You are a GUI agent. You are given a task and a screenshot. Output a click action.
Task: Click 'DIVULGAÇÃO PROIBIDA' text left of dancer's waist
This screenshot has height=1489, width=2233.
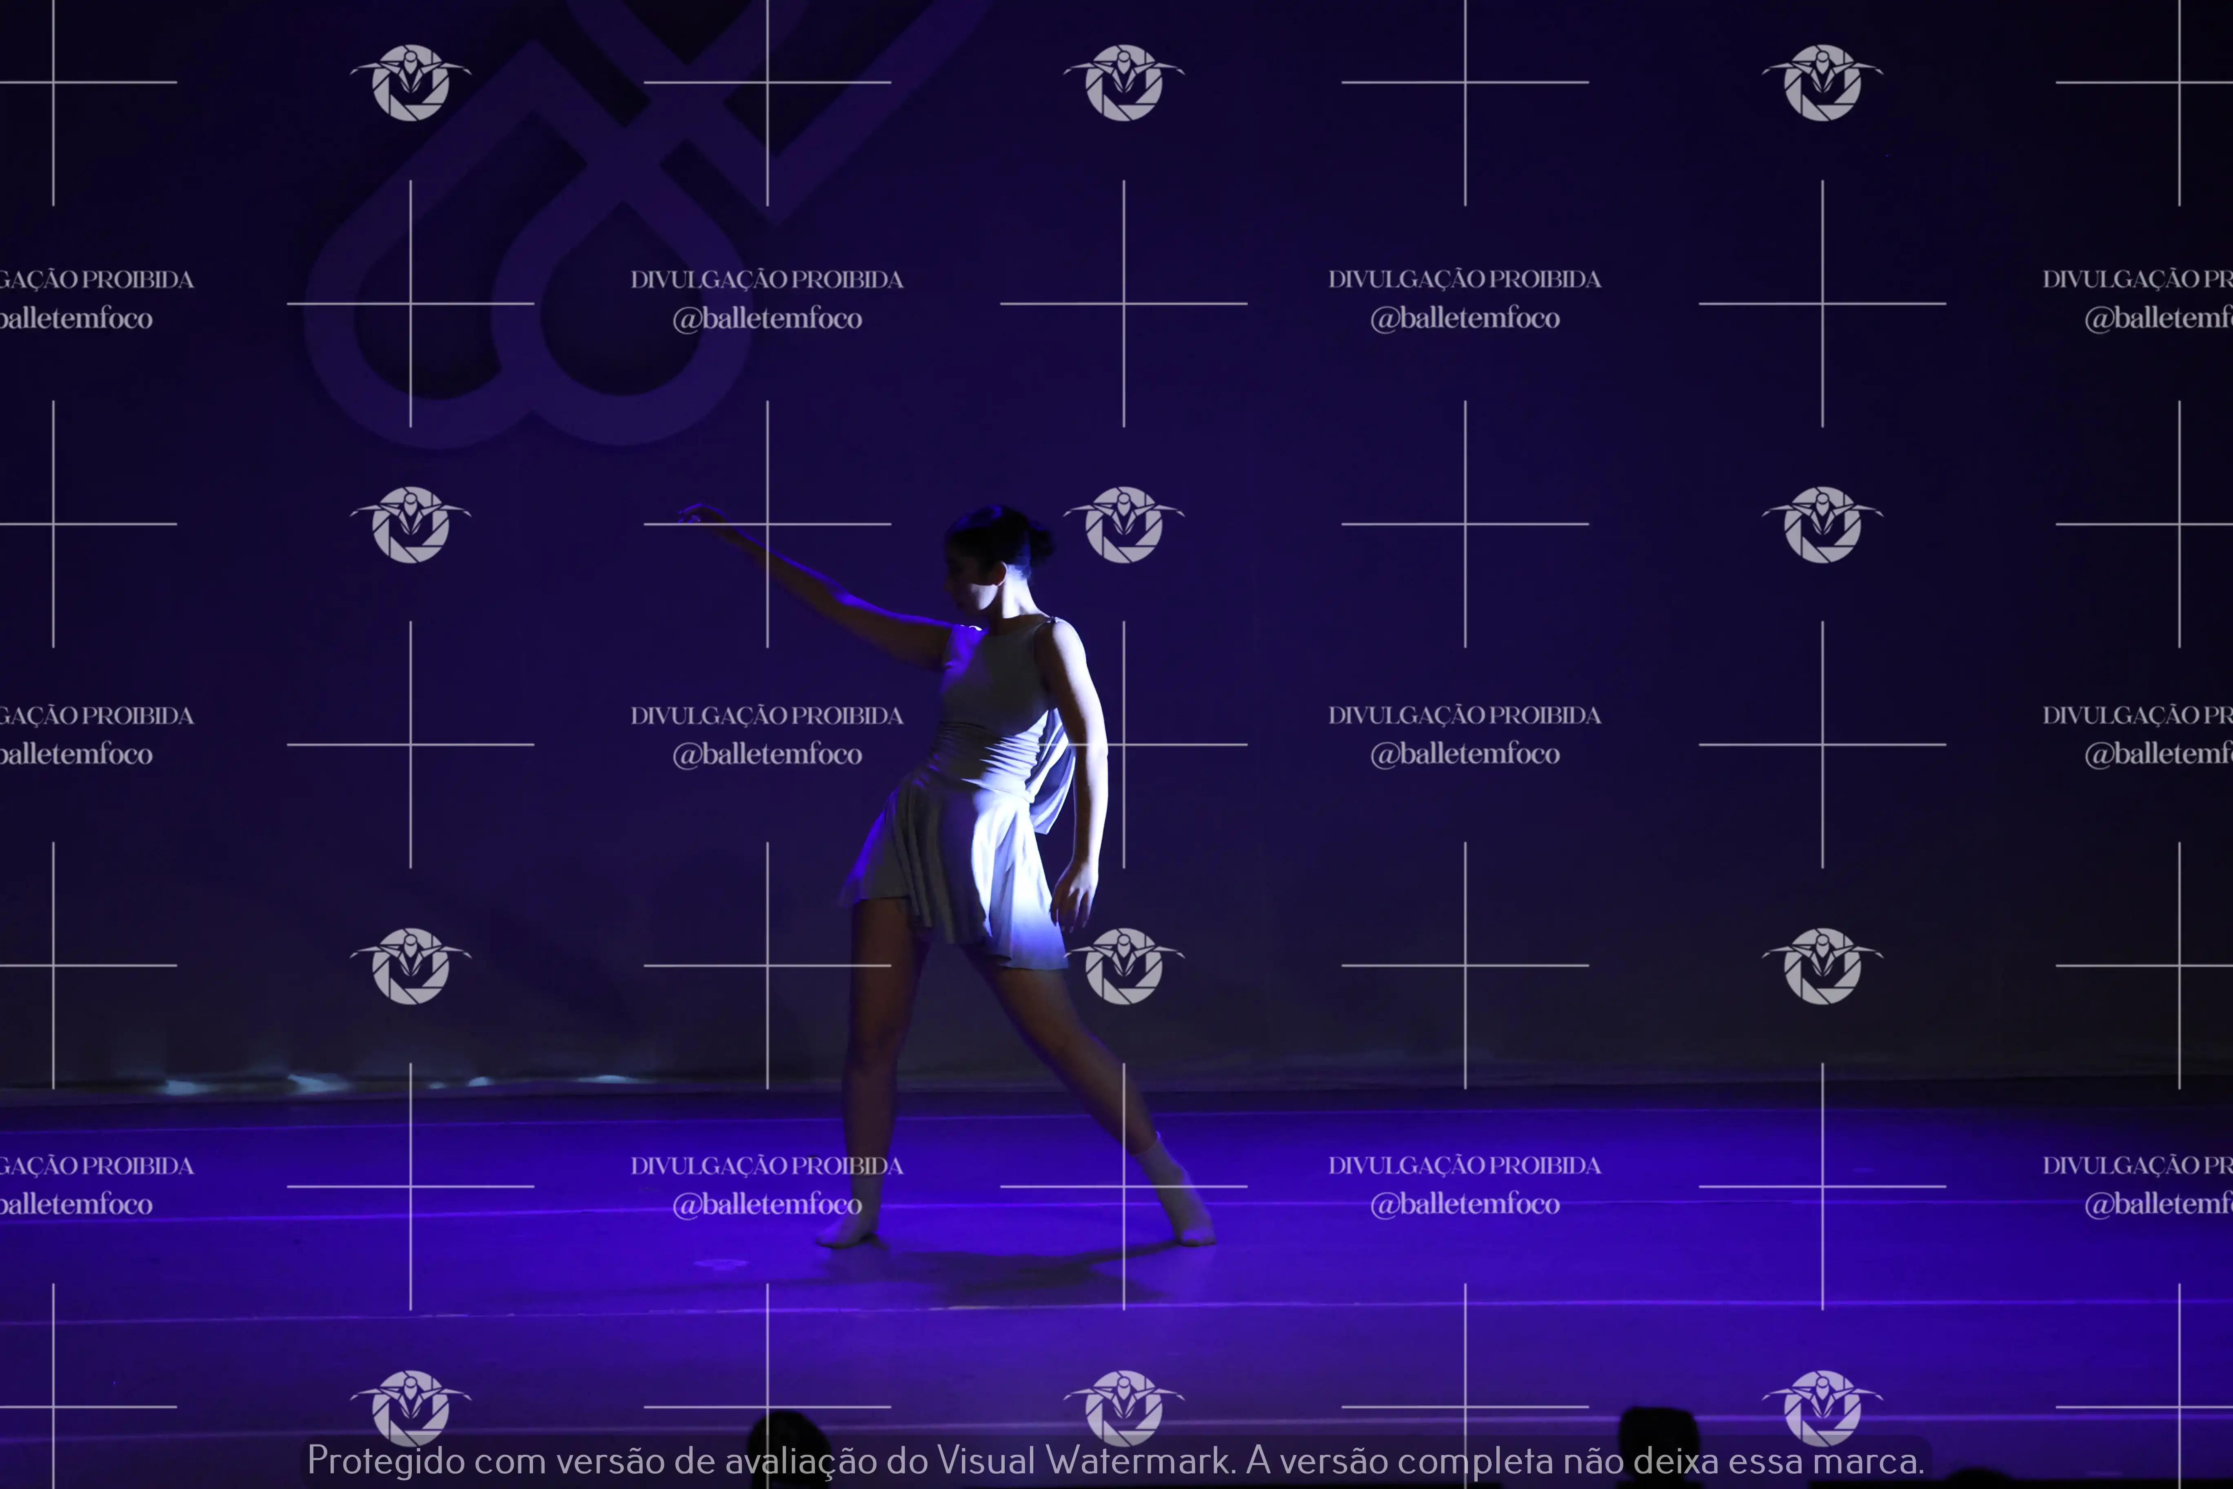[767, 715]
